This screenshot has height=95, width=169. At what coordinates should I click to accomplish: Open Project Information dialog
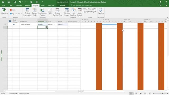tap(27, 12)
